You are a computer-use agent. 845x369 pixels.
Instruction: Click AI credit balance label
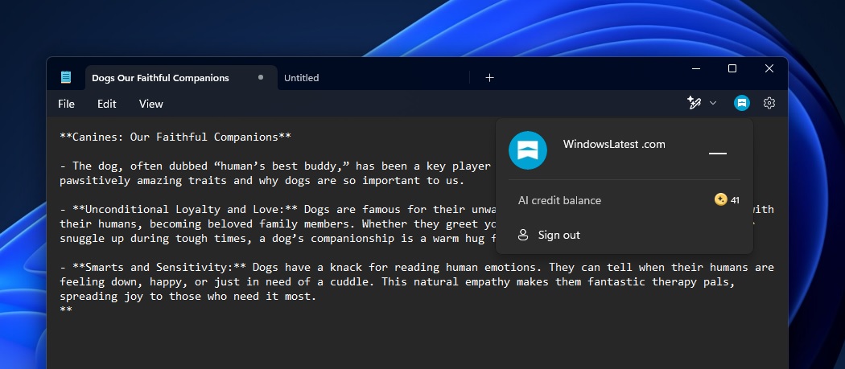559,200
